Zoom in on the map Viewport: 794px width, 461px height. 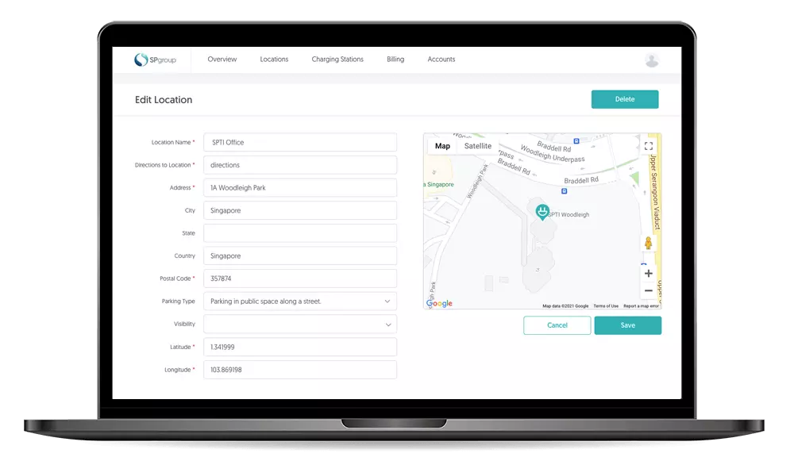648,273
